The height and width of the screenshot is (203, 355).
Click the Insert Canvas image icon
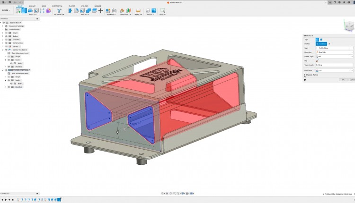coord(154,10)
